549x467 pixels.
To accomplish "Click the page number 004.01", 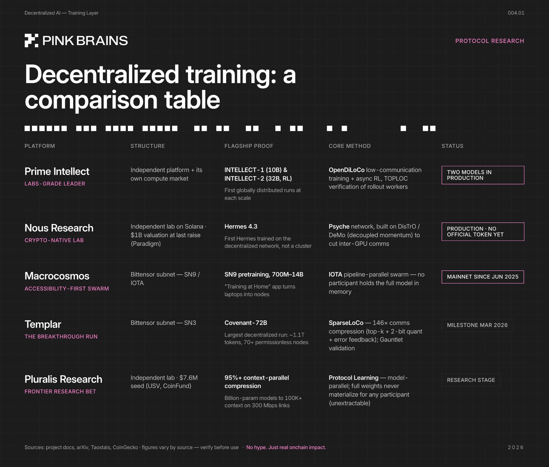I will click(516, 13).
